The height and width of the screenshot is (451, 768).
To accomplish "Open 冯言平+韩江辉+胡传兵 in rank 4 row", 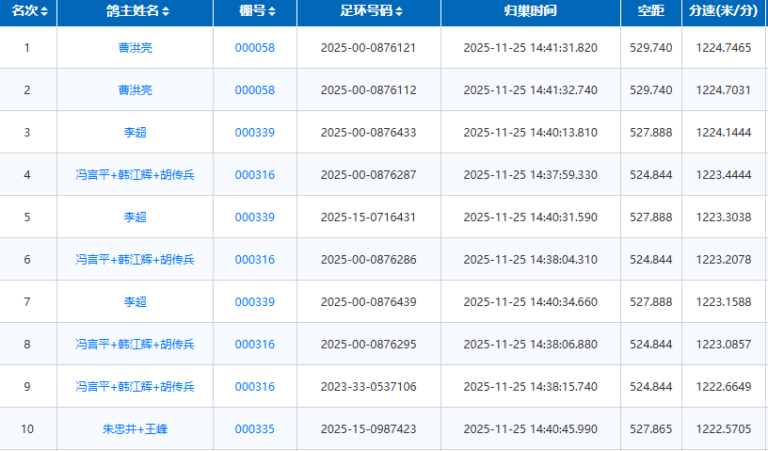I will (135, 175).
